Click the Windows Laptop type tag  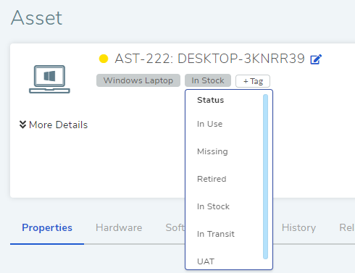pos(138,80)
